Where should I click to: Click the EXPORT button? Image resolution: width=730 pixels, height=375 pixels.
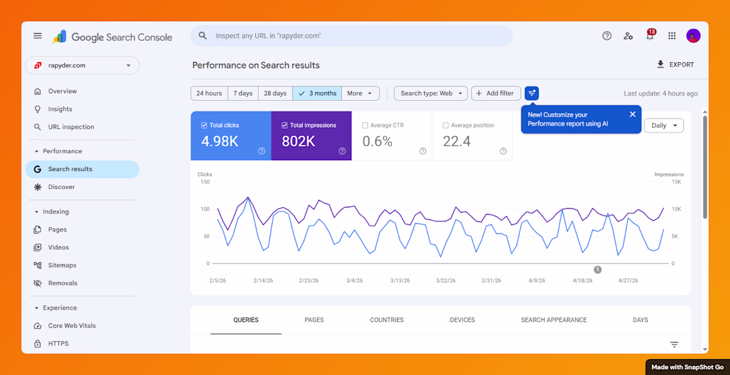(675, 64)
